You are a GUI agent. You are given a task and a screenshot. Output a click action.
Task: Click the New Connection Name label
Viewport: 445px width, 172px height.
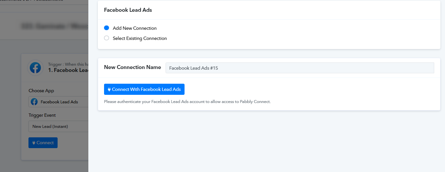133,67
